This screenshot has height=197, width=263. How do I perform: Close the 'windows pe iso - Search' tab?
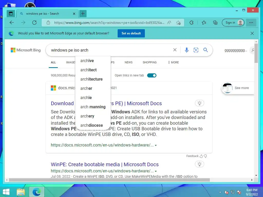[74, 14]
